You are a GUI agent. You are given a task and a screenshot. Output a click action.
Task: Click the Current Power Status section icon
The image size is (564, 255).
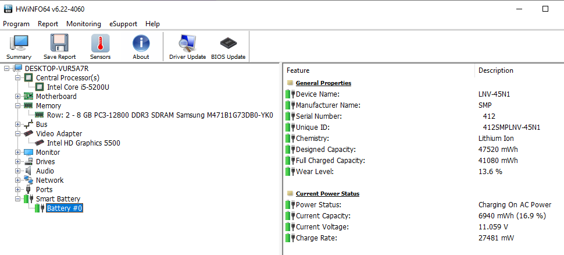point(290,193)
